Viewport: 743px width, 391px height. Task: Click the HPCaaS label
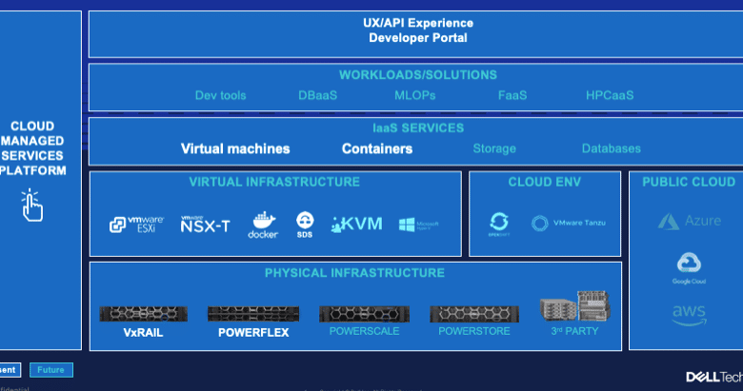pyautogui.click(x=610, y=95)
